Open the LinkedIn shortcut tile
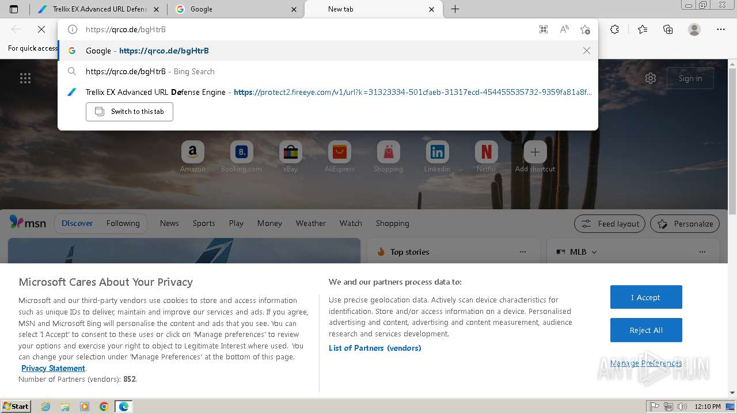Image resolution: width=737 pixels, height=414 pixels. click(x=437, y=156)
